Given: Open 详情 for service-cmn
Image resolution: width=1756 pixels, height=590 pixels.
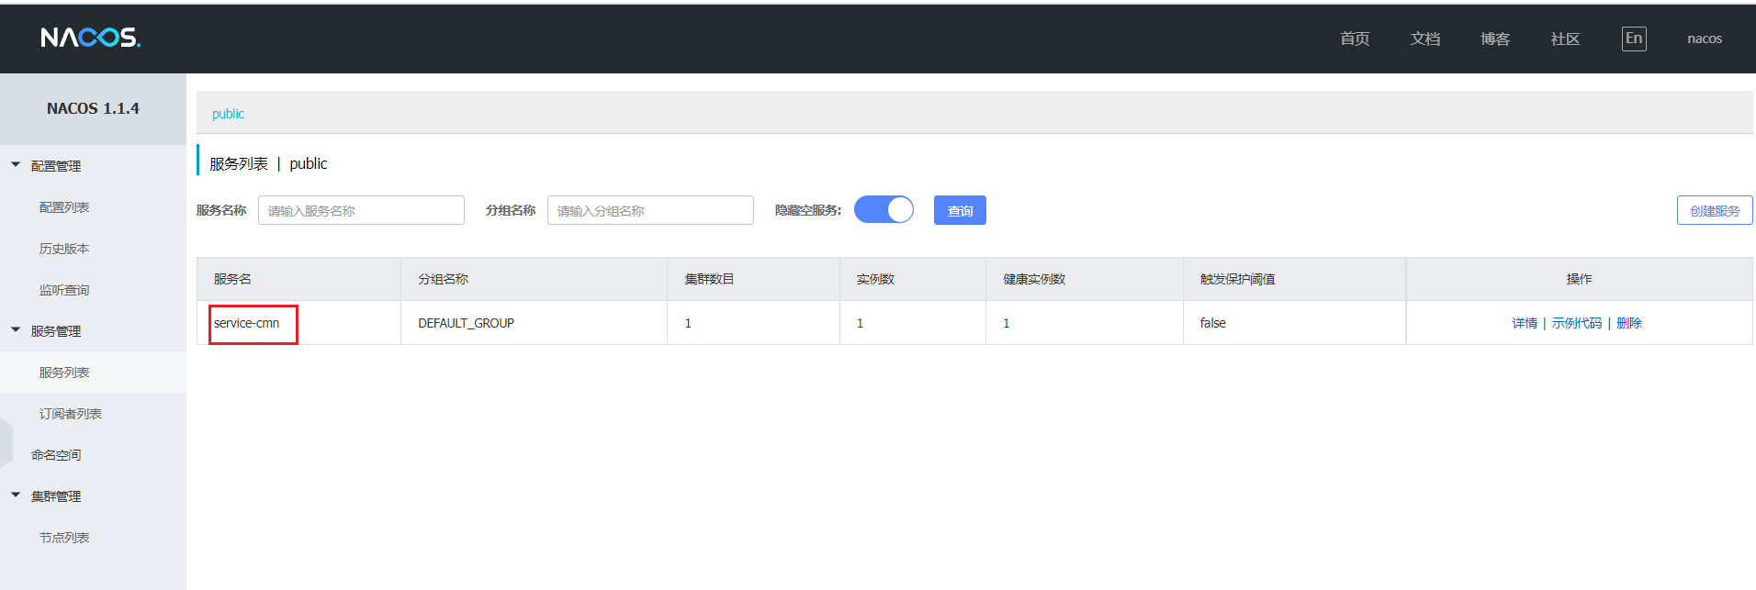Looking at the screenshot, I should (1524, 323).
